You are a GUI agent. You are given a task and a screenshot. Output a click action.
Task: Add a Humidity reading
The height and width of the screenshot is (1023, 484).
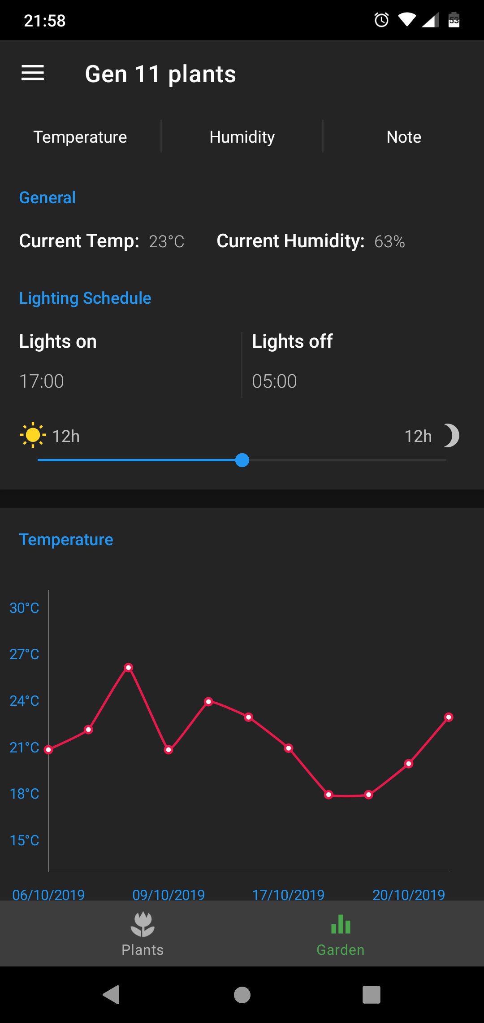coord(242,137)
